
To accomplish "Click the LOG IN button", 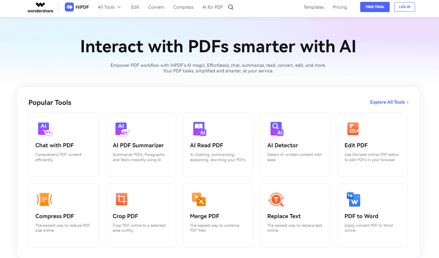I will coord(405,7).
